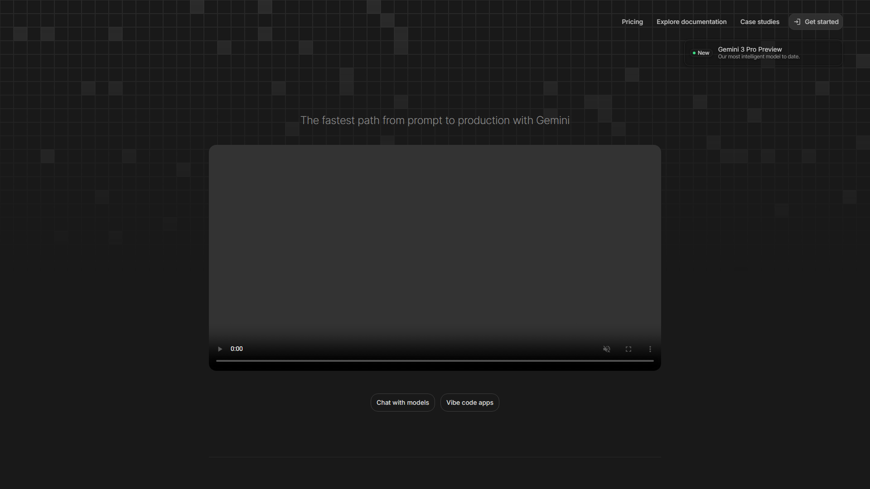Click the divider line below the buttons

click(435, 457)
